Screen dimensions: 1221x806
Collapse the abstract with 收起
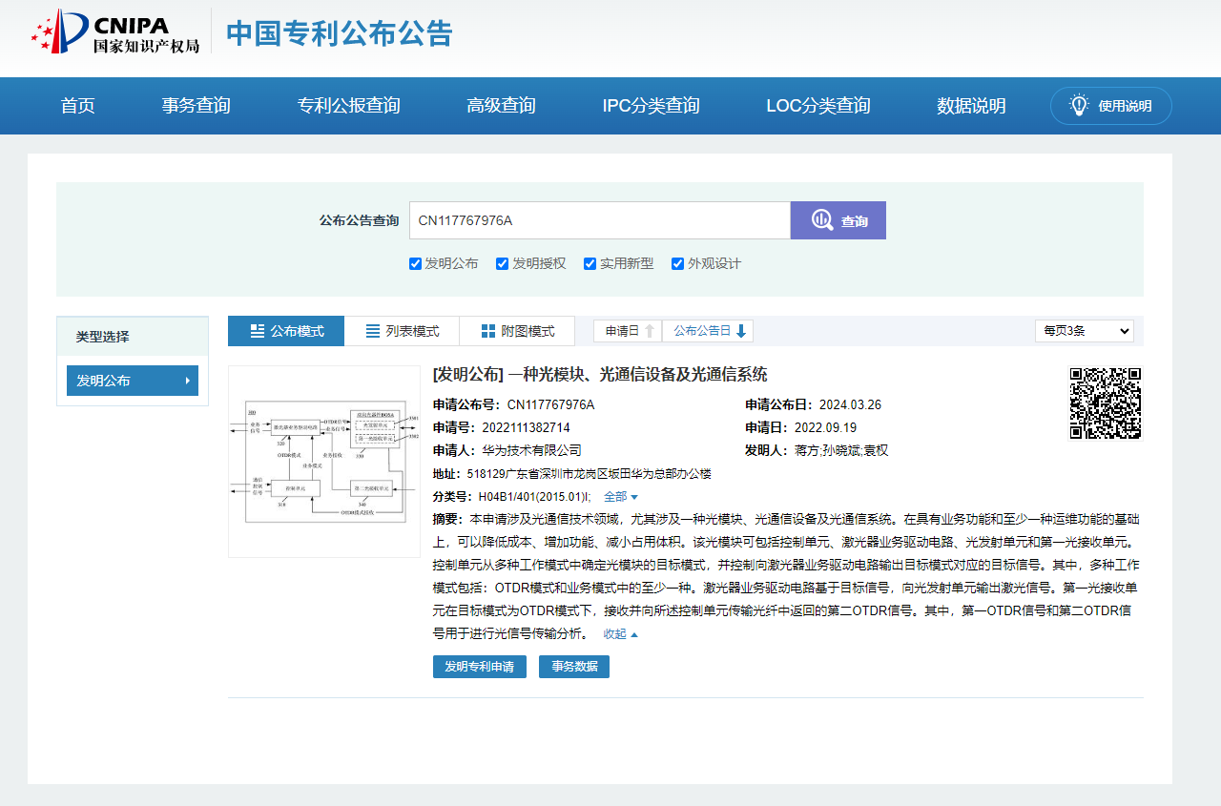620,634
